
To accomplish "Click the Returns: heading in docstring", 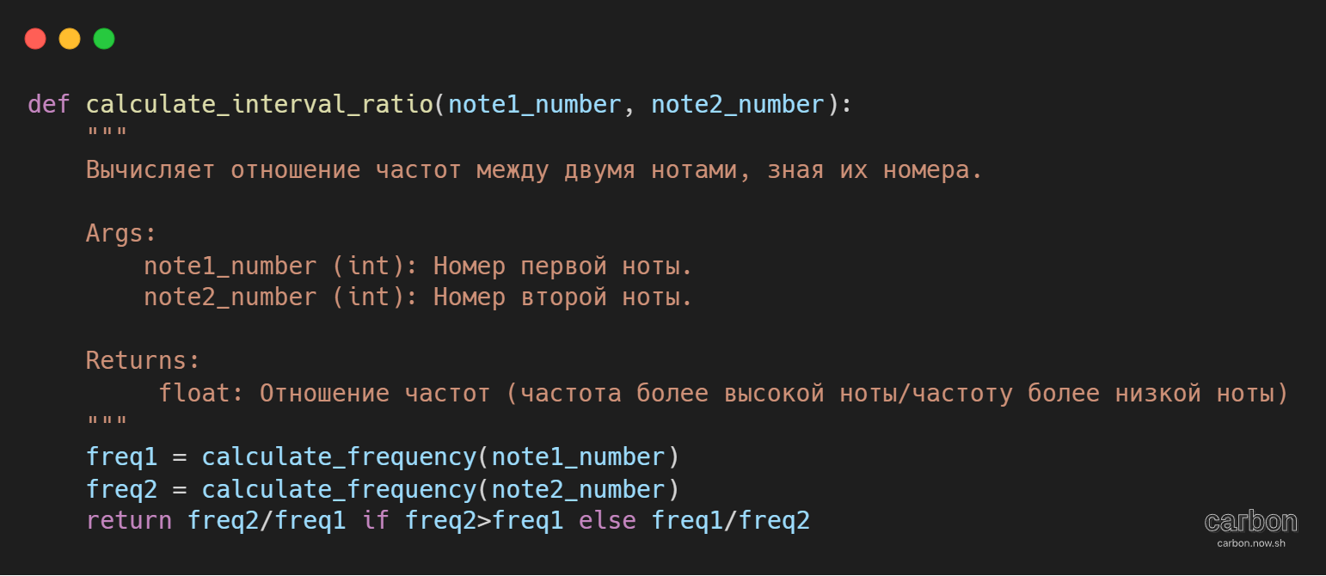I will pyautogui.click(x=143, y=360).
